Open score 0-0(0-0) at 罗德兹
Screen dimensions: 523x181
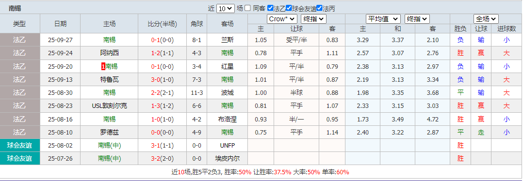point(163,132)
